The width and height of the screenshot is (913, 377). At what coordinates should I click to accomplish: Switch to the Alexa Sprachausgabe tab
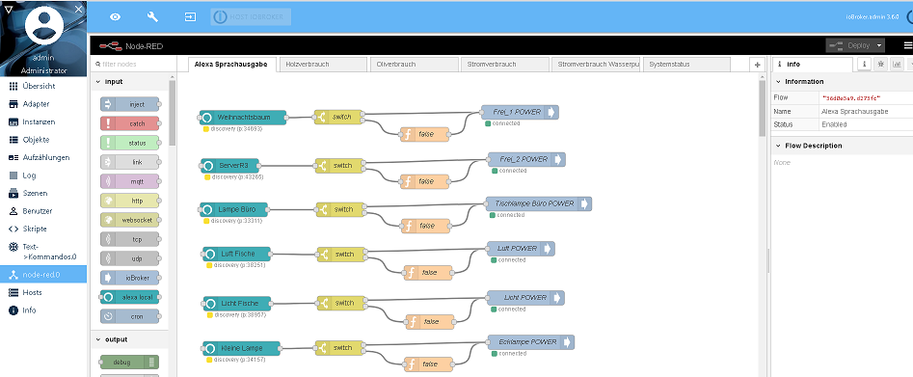(x=231, y=64)
